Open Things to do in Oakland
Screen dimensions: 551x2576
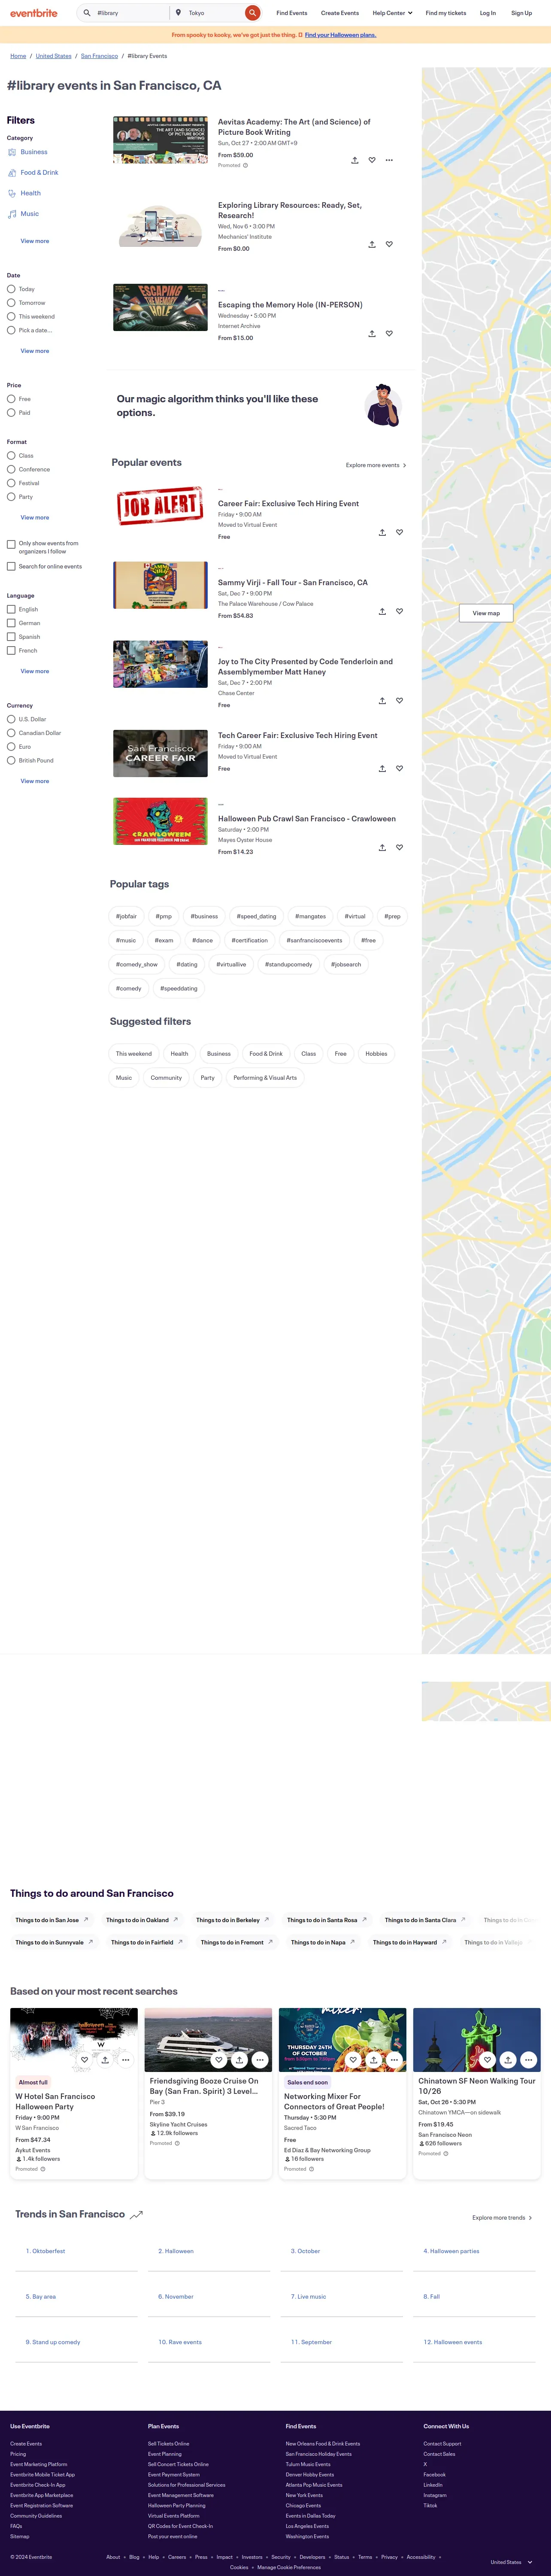142,1920
